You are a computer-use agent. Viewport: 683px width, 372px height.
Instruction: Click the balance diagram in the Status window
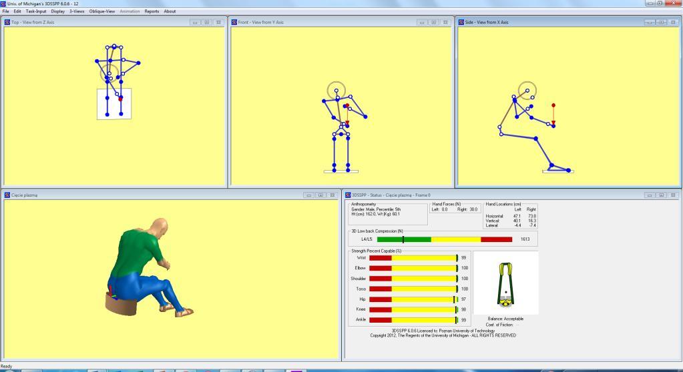pyautogui.click(x=505, y=283)
